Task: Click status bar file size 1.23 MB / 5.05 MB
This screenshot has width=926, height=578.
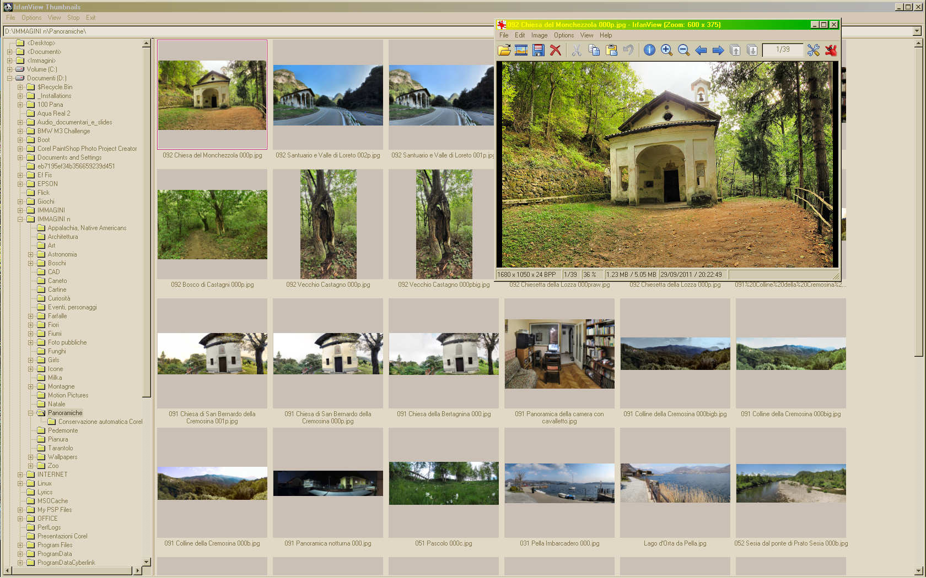Action: coord(631,274)
